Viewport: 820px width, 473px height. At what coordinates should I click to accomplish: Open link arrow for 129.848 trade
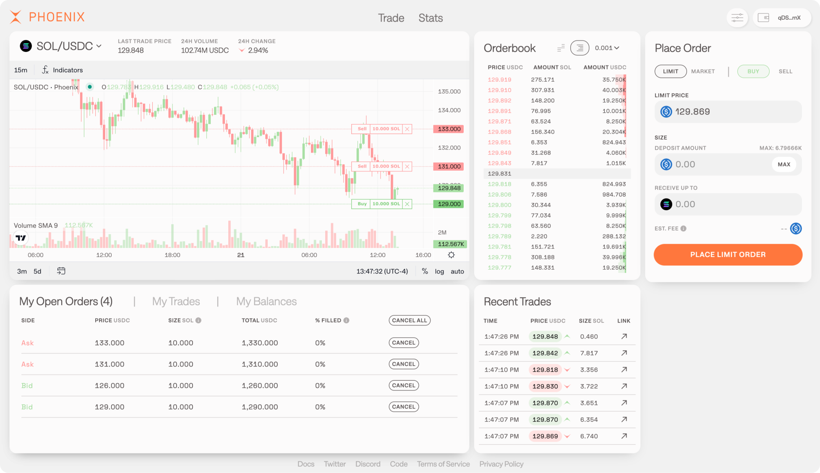coord(624,336)
